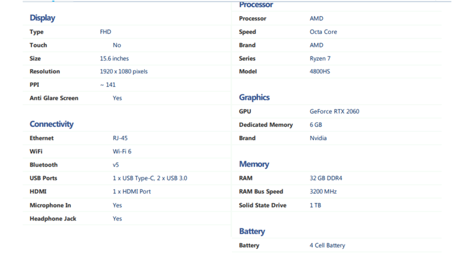Select the 4 Cell Battery text
This screenshot has height=254, width=452.
pos(327,245)
